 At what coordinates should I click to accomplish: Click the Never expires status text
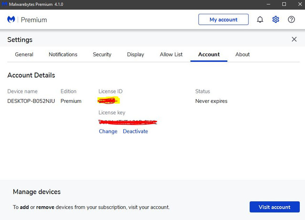[x=211, y=101]
